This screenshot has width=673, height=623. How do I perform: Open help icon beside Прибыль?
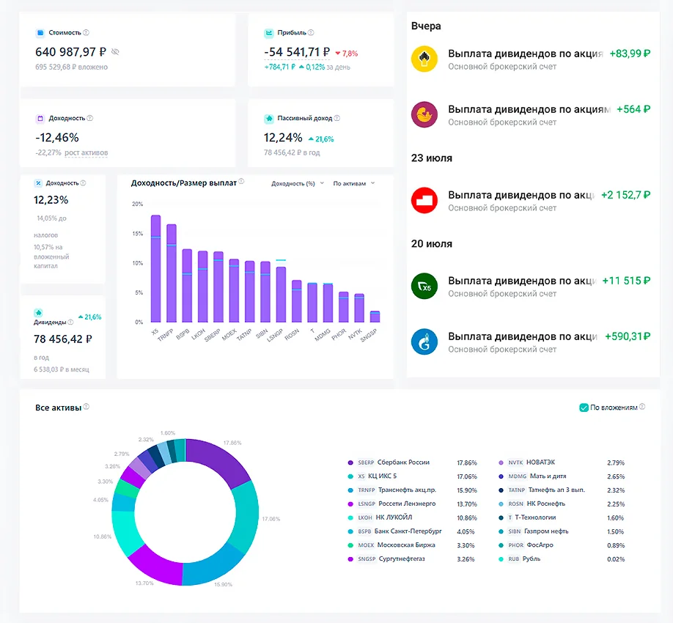[311, 32]
